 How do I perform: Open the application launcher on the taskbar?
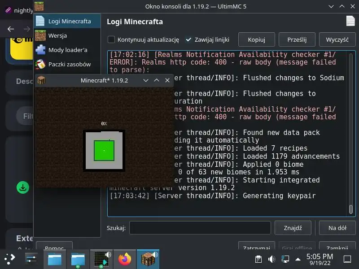click(x=9, y=259)
